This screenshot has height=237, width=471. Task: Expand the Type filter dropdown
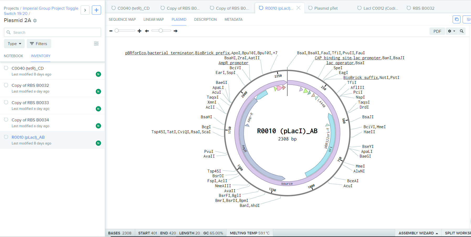tap(14, 44)
